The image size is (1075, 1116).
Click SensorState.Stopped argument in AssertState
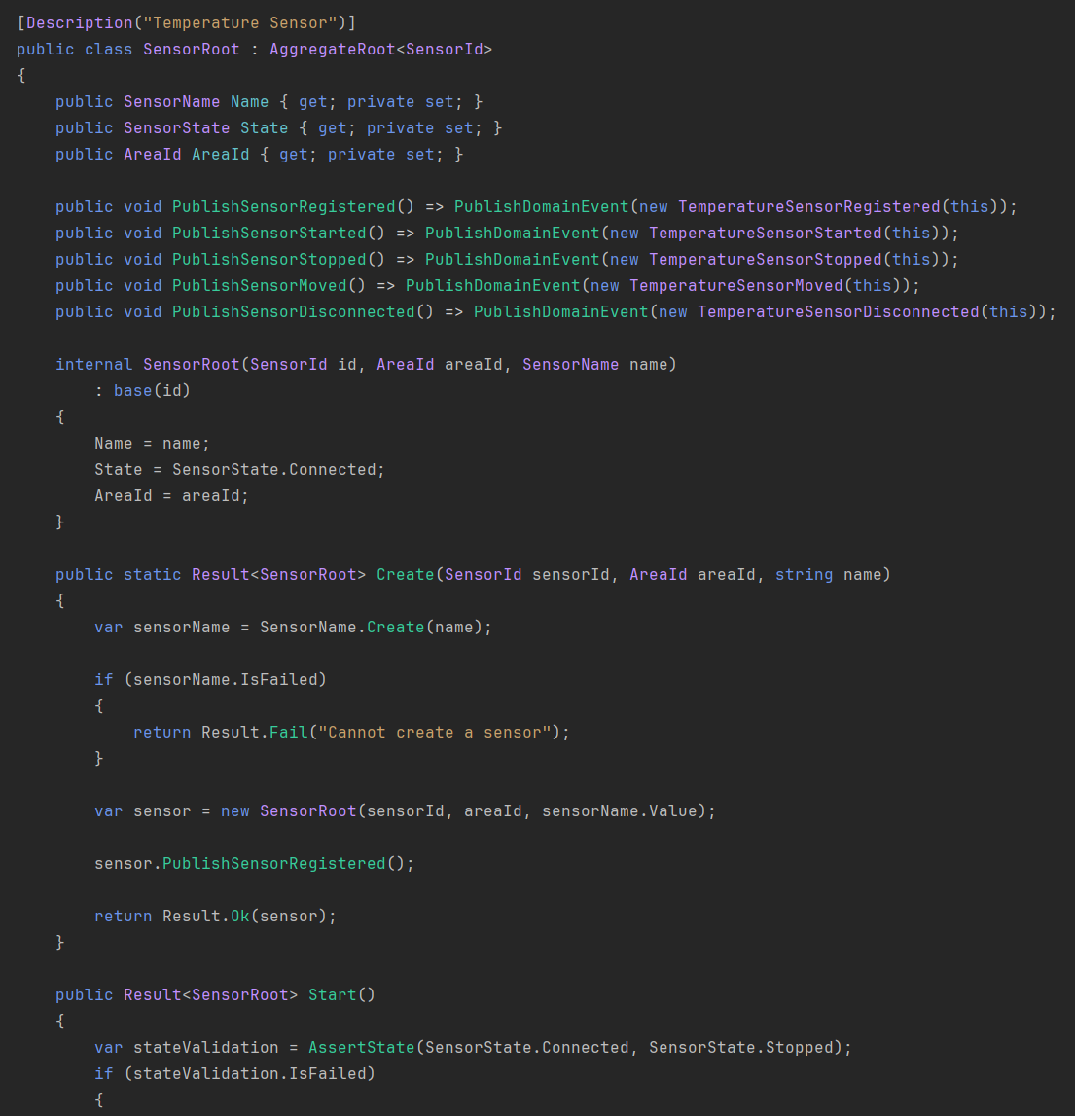coord(745,1047)
